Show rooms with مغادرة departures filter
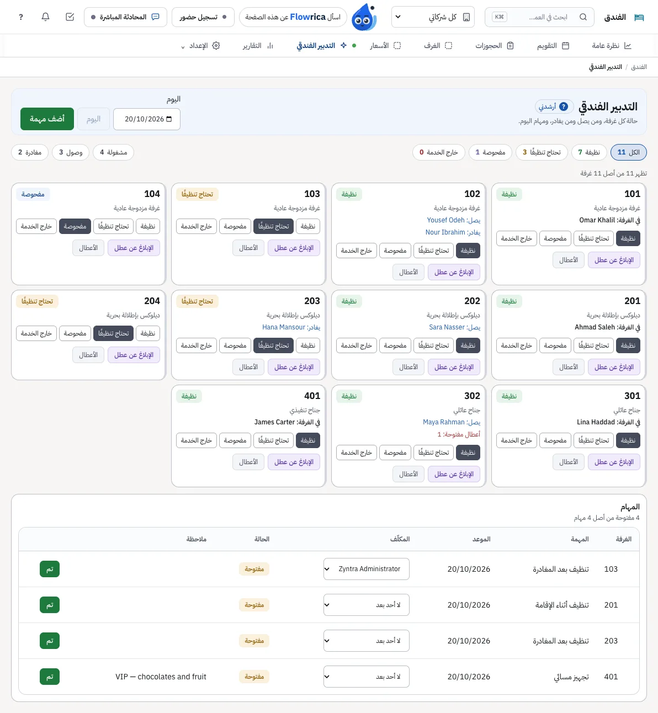This screenshot has width=658, height=713. 30,152
